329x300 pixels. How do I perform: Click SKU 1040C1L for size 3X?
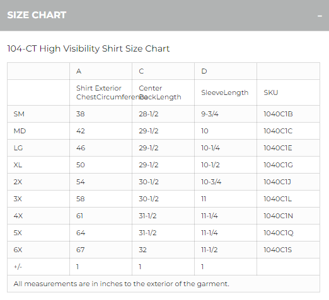pos(277,199)
